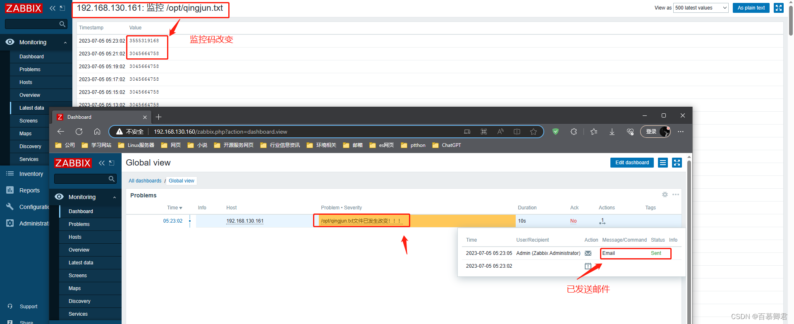Screen dimensions: 794x324
Task: Click the 登录 sign-in profile button
Action: coord(655,132)
